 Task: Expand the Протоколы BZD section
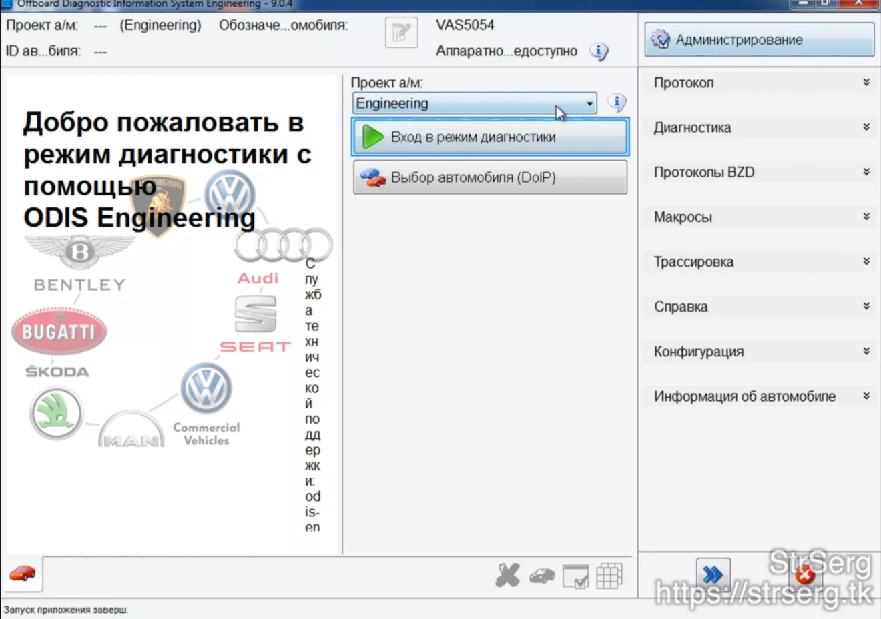759,172
